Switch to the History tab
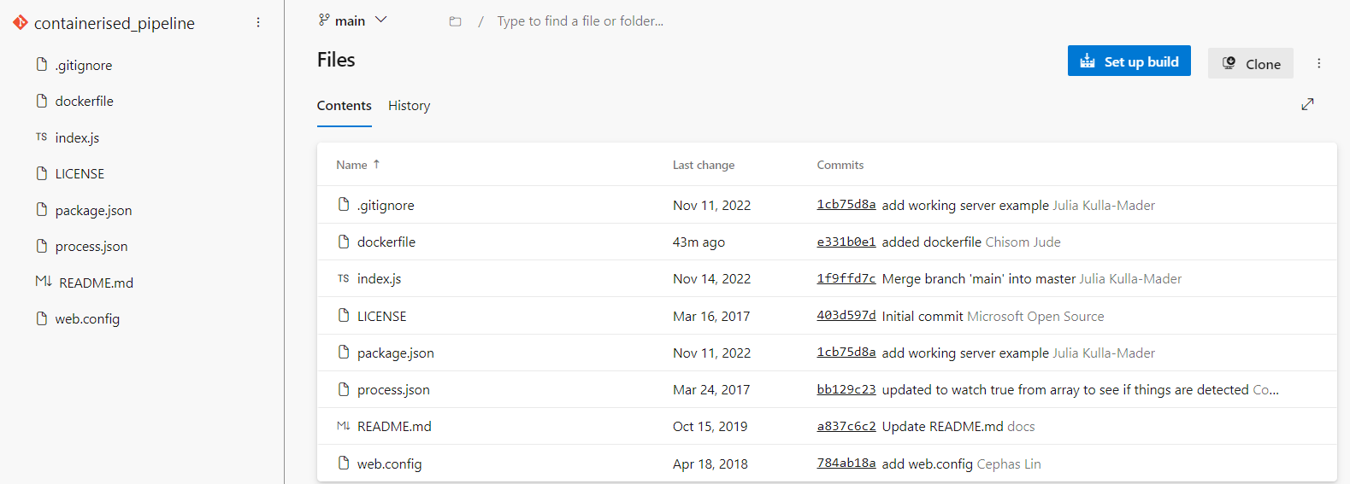 click(x=409, y=106)
